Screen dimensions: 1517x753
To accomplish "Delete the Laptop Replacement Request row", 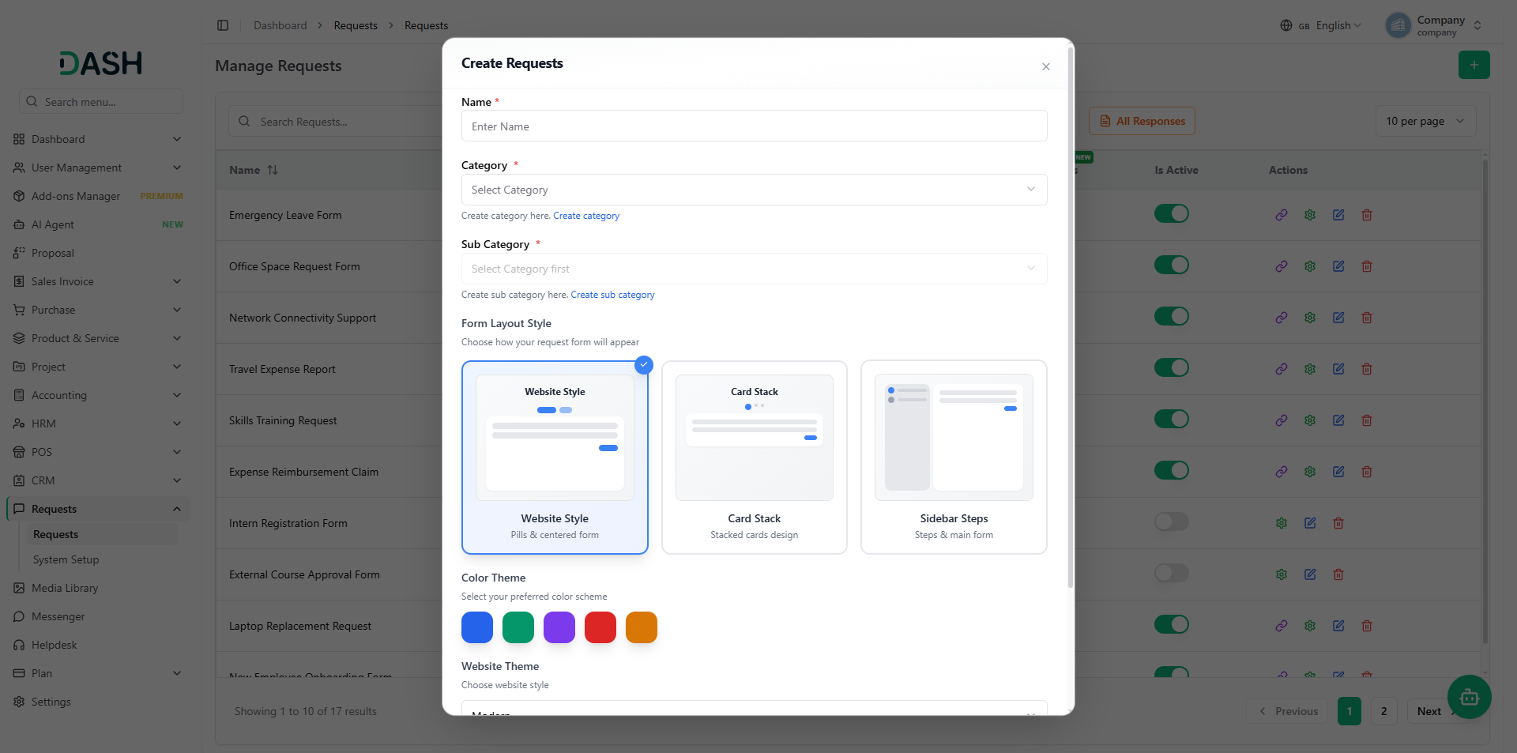I will tap(1367, 626).
